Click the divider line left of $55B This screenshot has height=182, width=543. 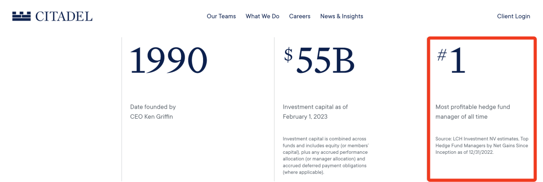coord(275,109)
